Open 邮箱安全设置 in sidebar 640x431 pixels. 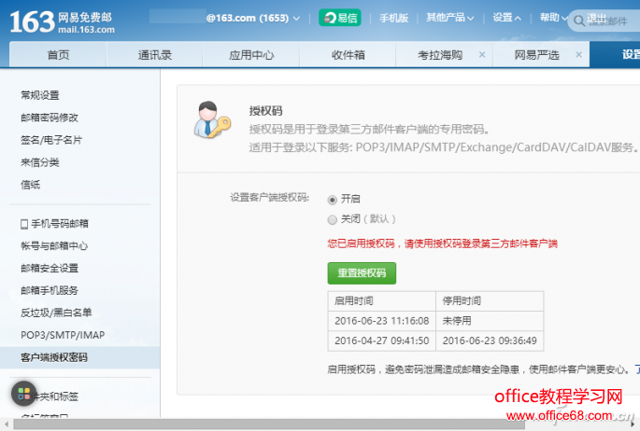point(49,269)
